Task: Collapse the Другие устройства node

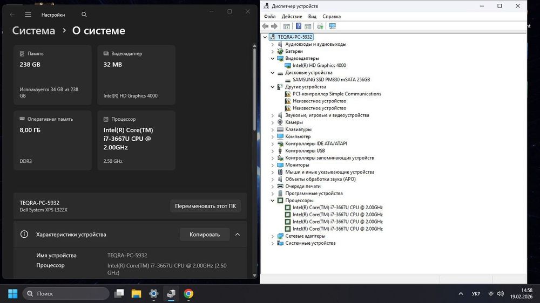Action: 273,87
